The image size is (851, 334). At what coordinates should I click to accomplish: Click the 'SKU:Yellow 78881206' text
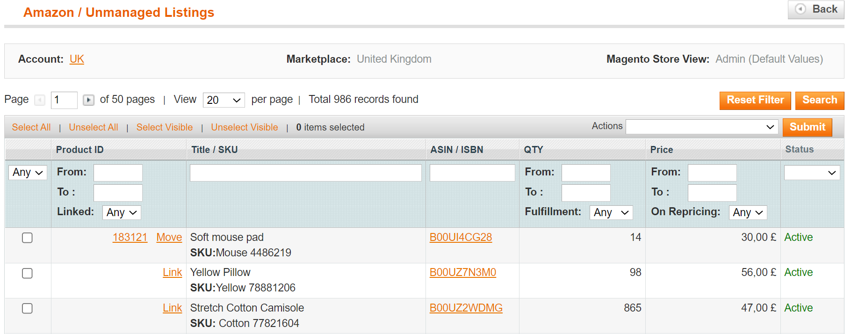point(243,288)
